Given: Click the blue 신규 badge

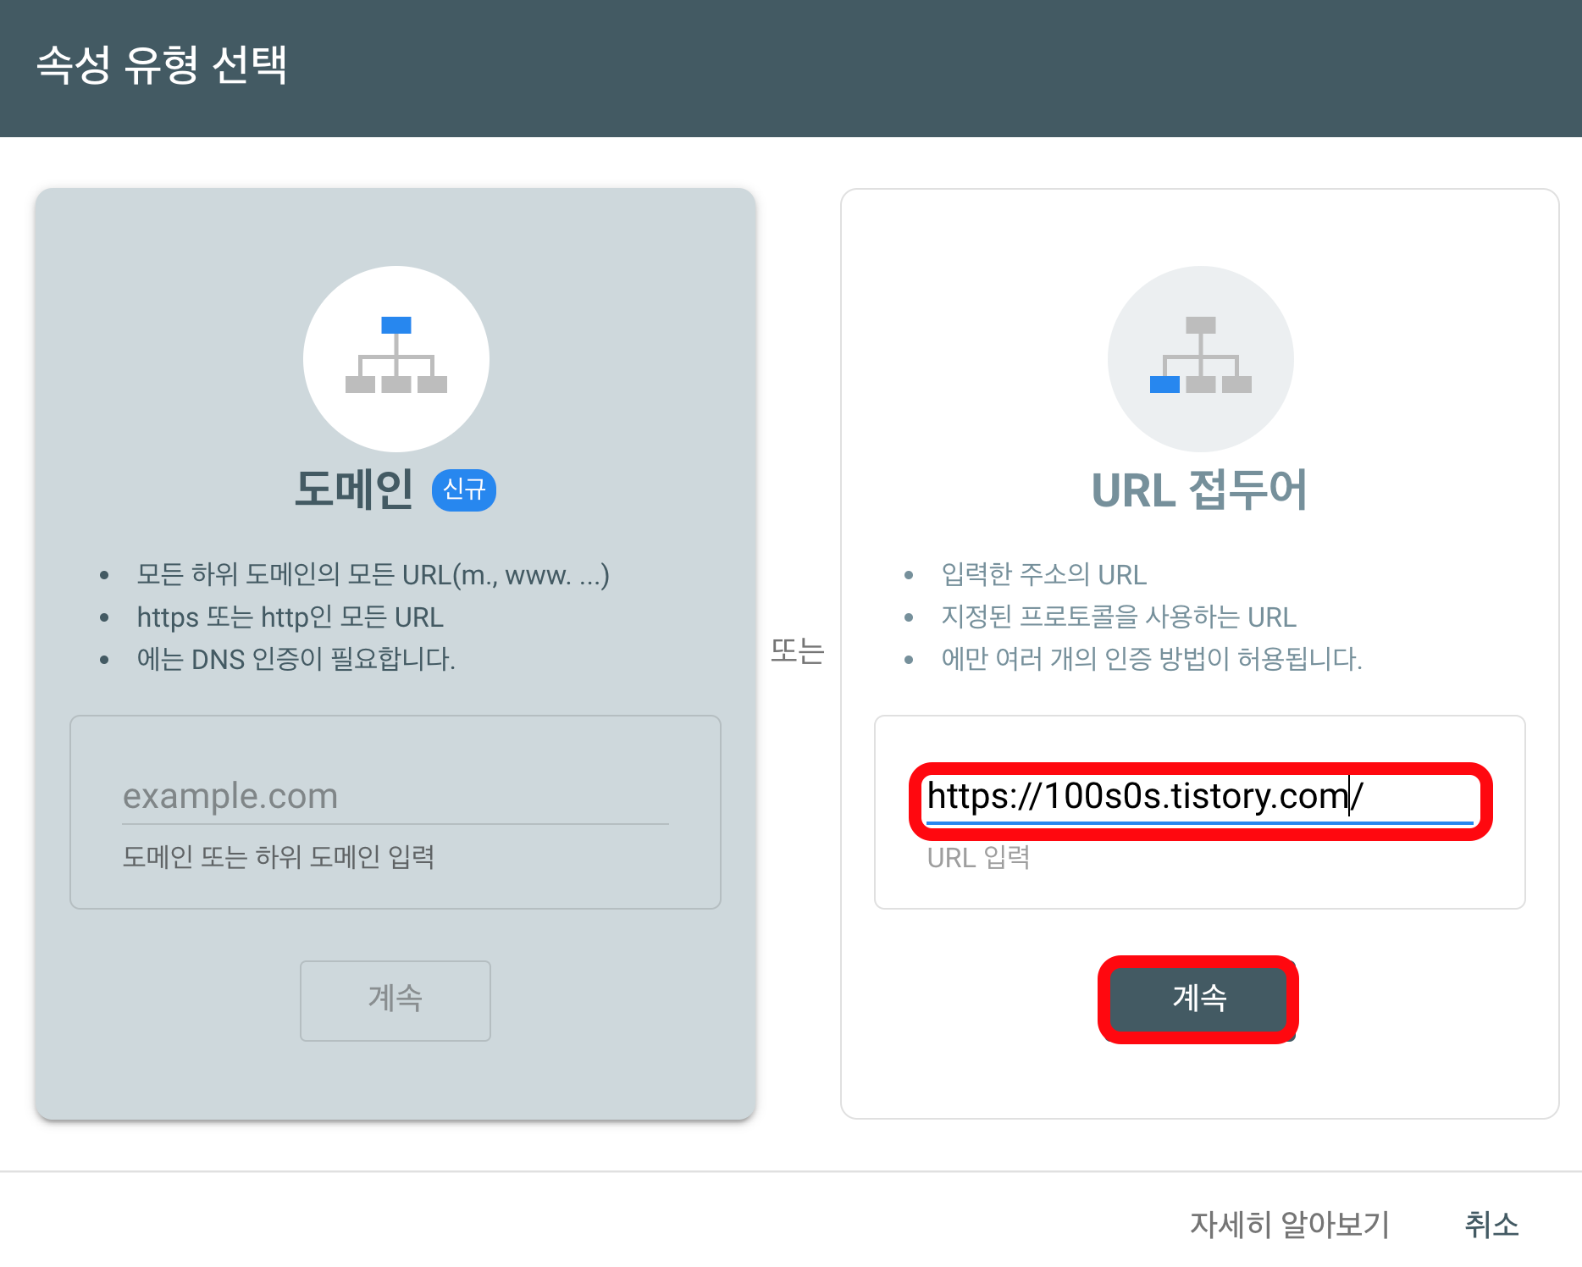Looking at the screenshot, I should pyautogui.click(x=464, y=490).
